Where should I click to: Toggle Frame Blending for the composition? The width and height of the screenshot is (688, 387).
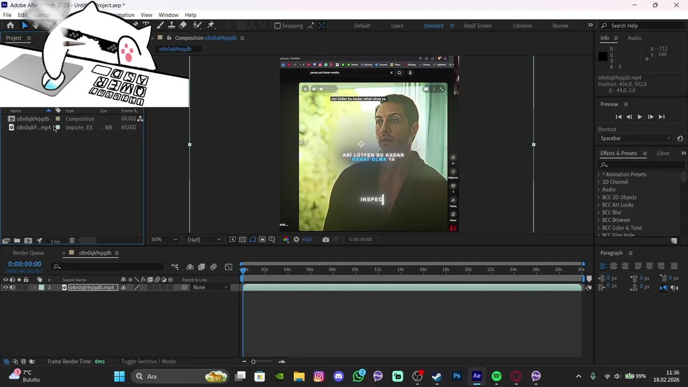(202, 267)
